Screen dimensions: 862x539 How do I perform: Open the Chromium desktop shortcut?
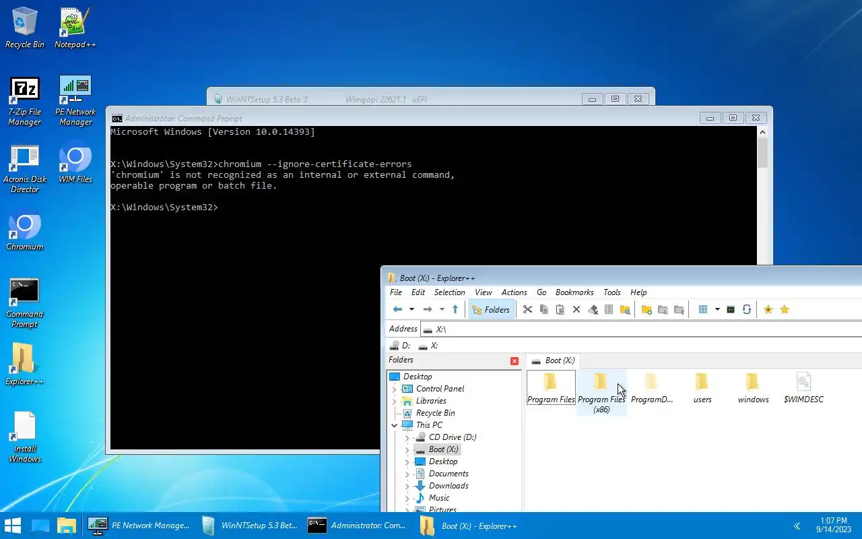click(25, 231)
